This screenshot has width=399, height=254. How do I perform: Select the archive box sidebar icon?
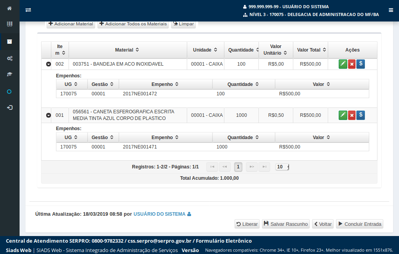[x=9, y=42]
